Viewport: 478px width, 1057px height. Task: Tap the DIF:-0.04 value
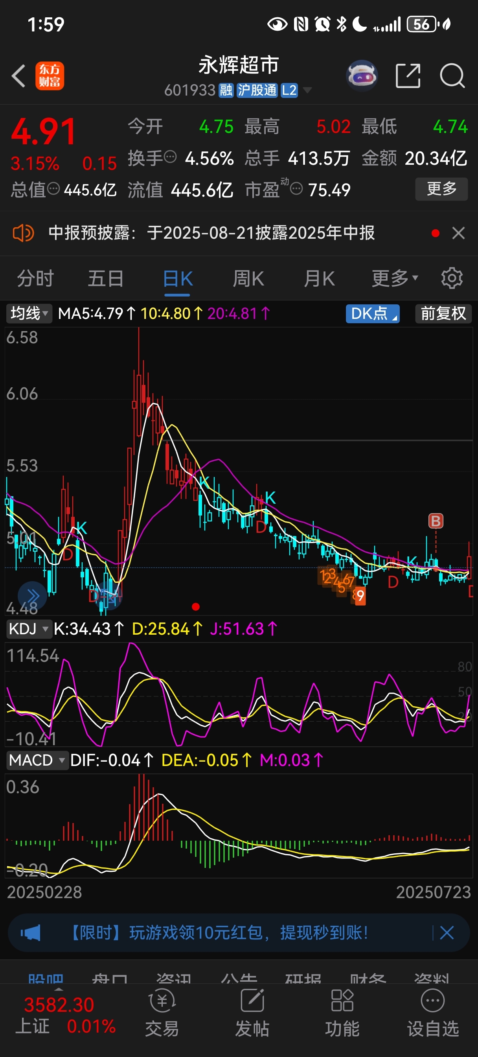coord(112,760)
